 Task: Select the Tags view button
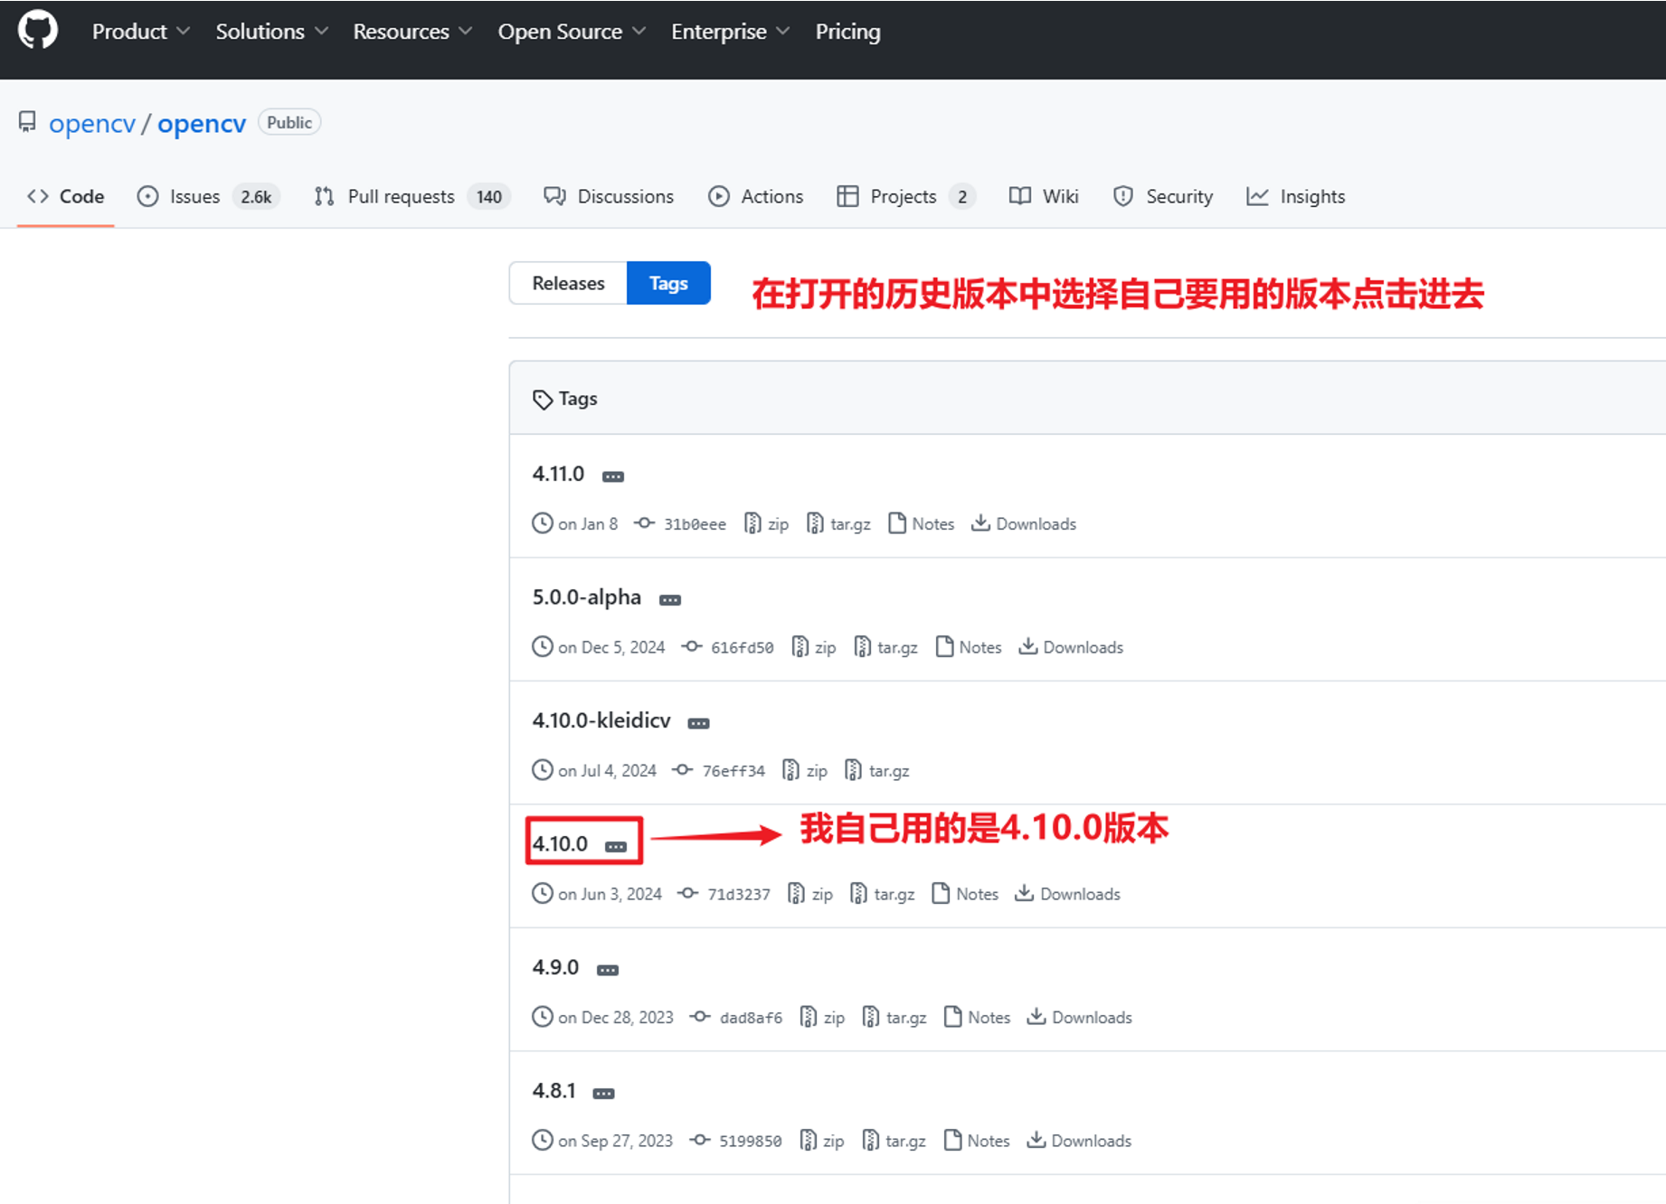coord(668,283)
